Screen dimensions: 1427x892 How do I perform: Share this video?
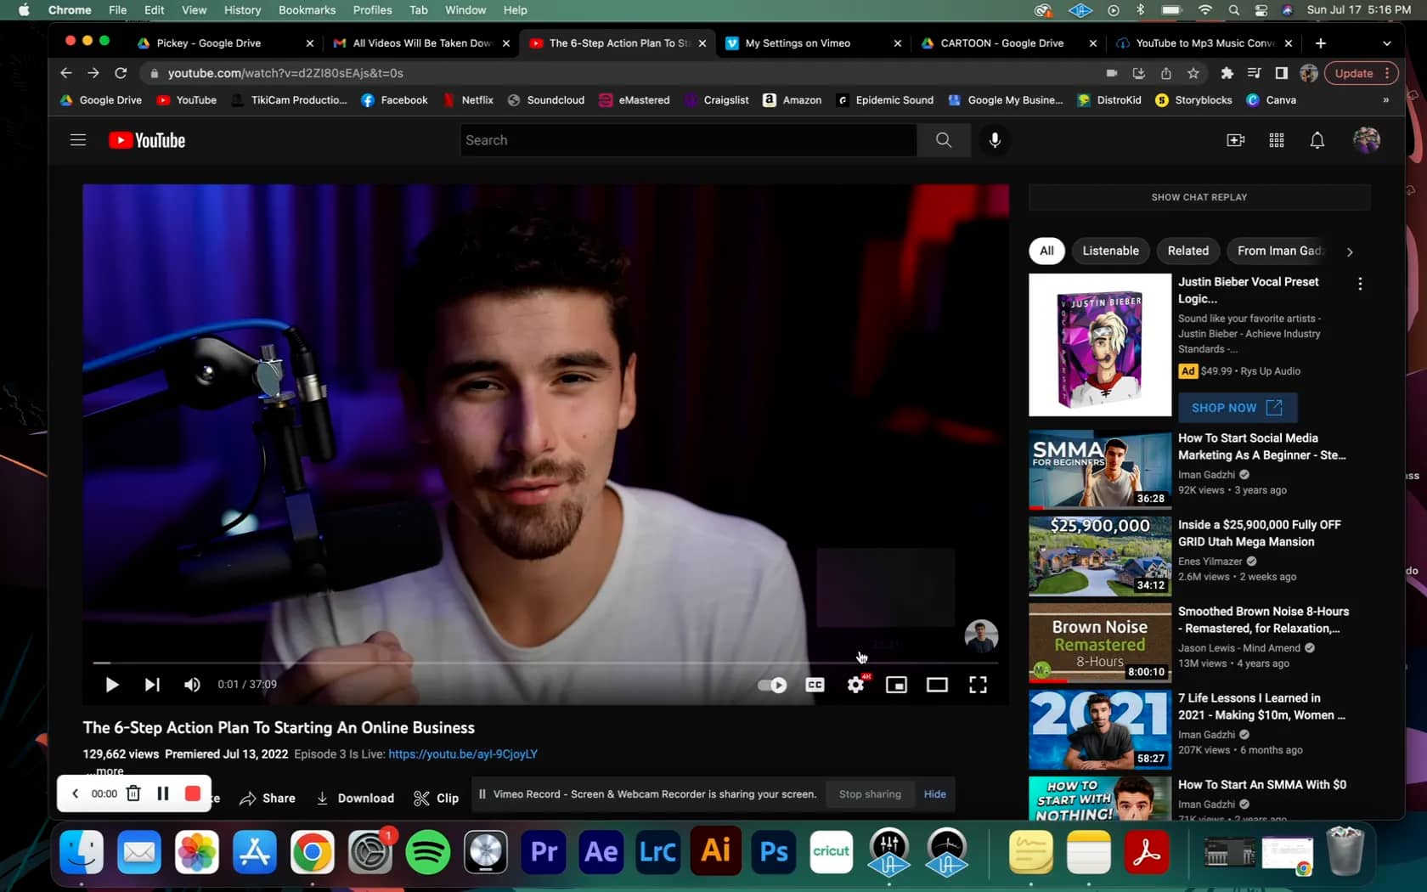[268, 798]
